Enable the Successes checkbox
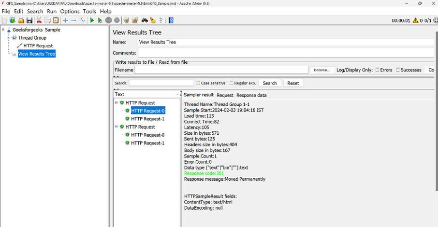This screenshot has width=438, height=227. pos(398,70)
